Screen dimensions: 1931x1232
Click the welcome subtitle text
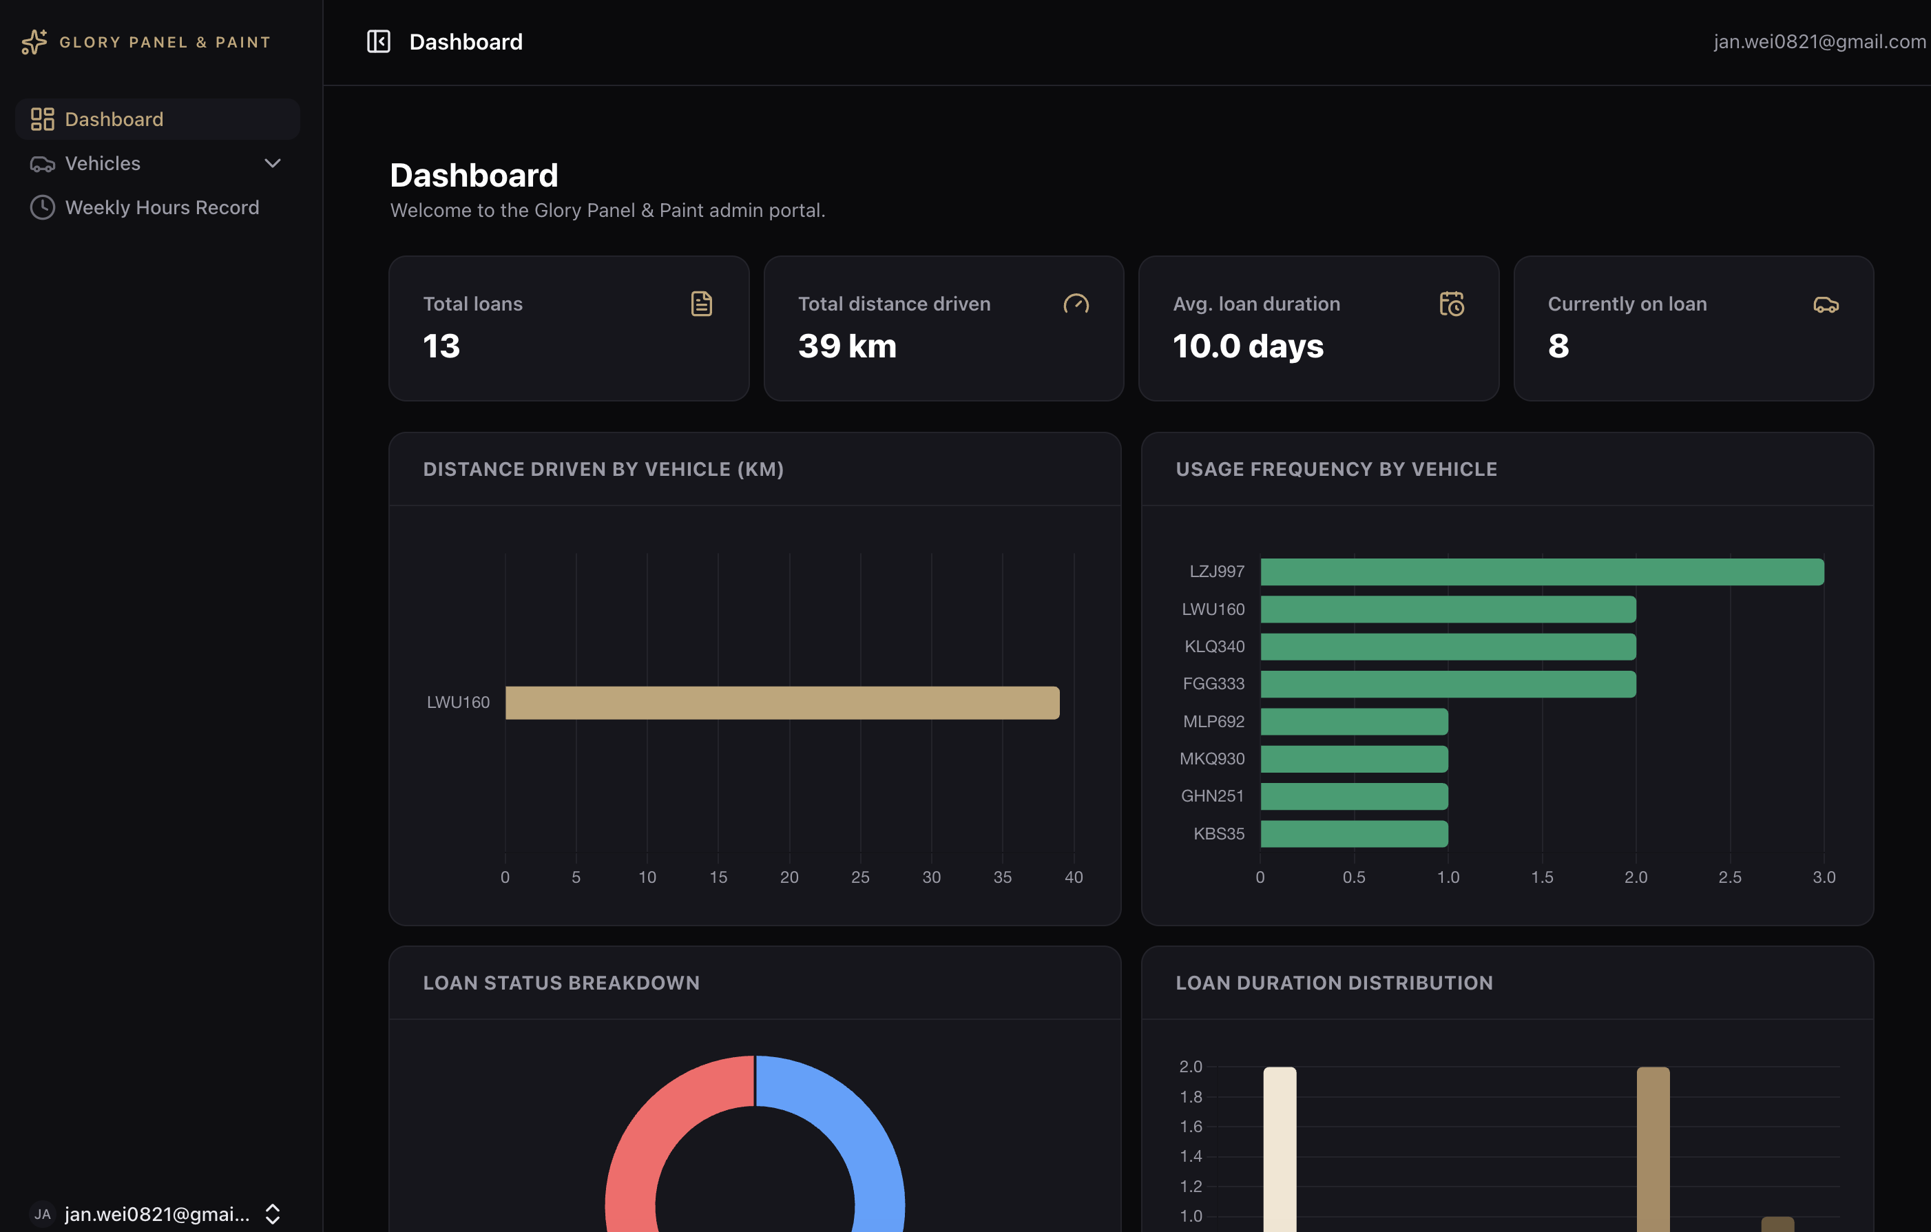[x=608, y=211]
